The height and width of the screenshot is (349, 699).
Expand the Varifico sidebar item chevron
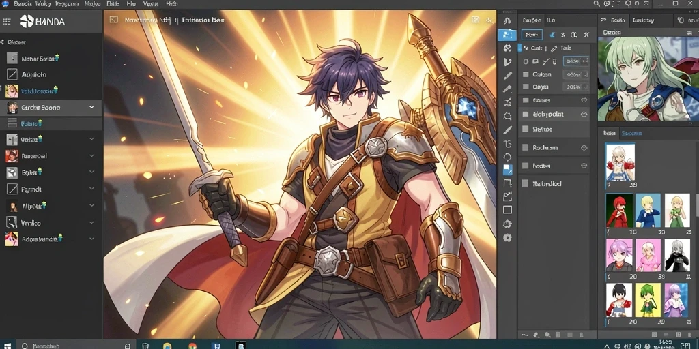point(91,222)
